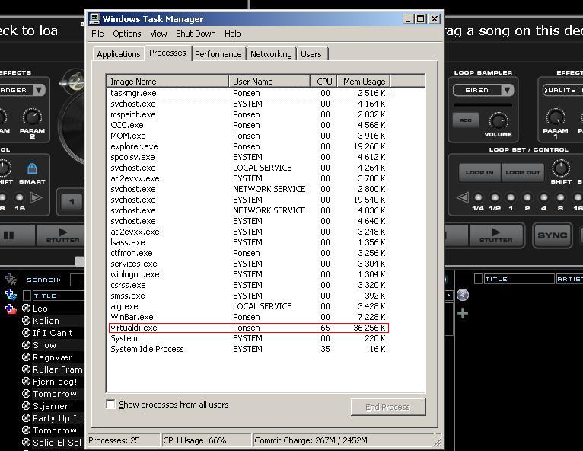Click the LOOP OUT button
The width and height of the screenshot is (583, 451).
coord(522,172)
